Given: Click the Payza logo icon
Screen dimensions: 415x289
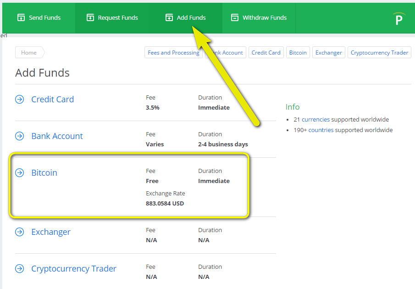Looking at the screenshot, I should click(x=399, y=19).
